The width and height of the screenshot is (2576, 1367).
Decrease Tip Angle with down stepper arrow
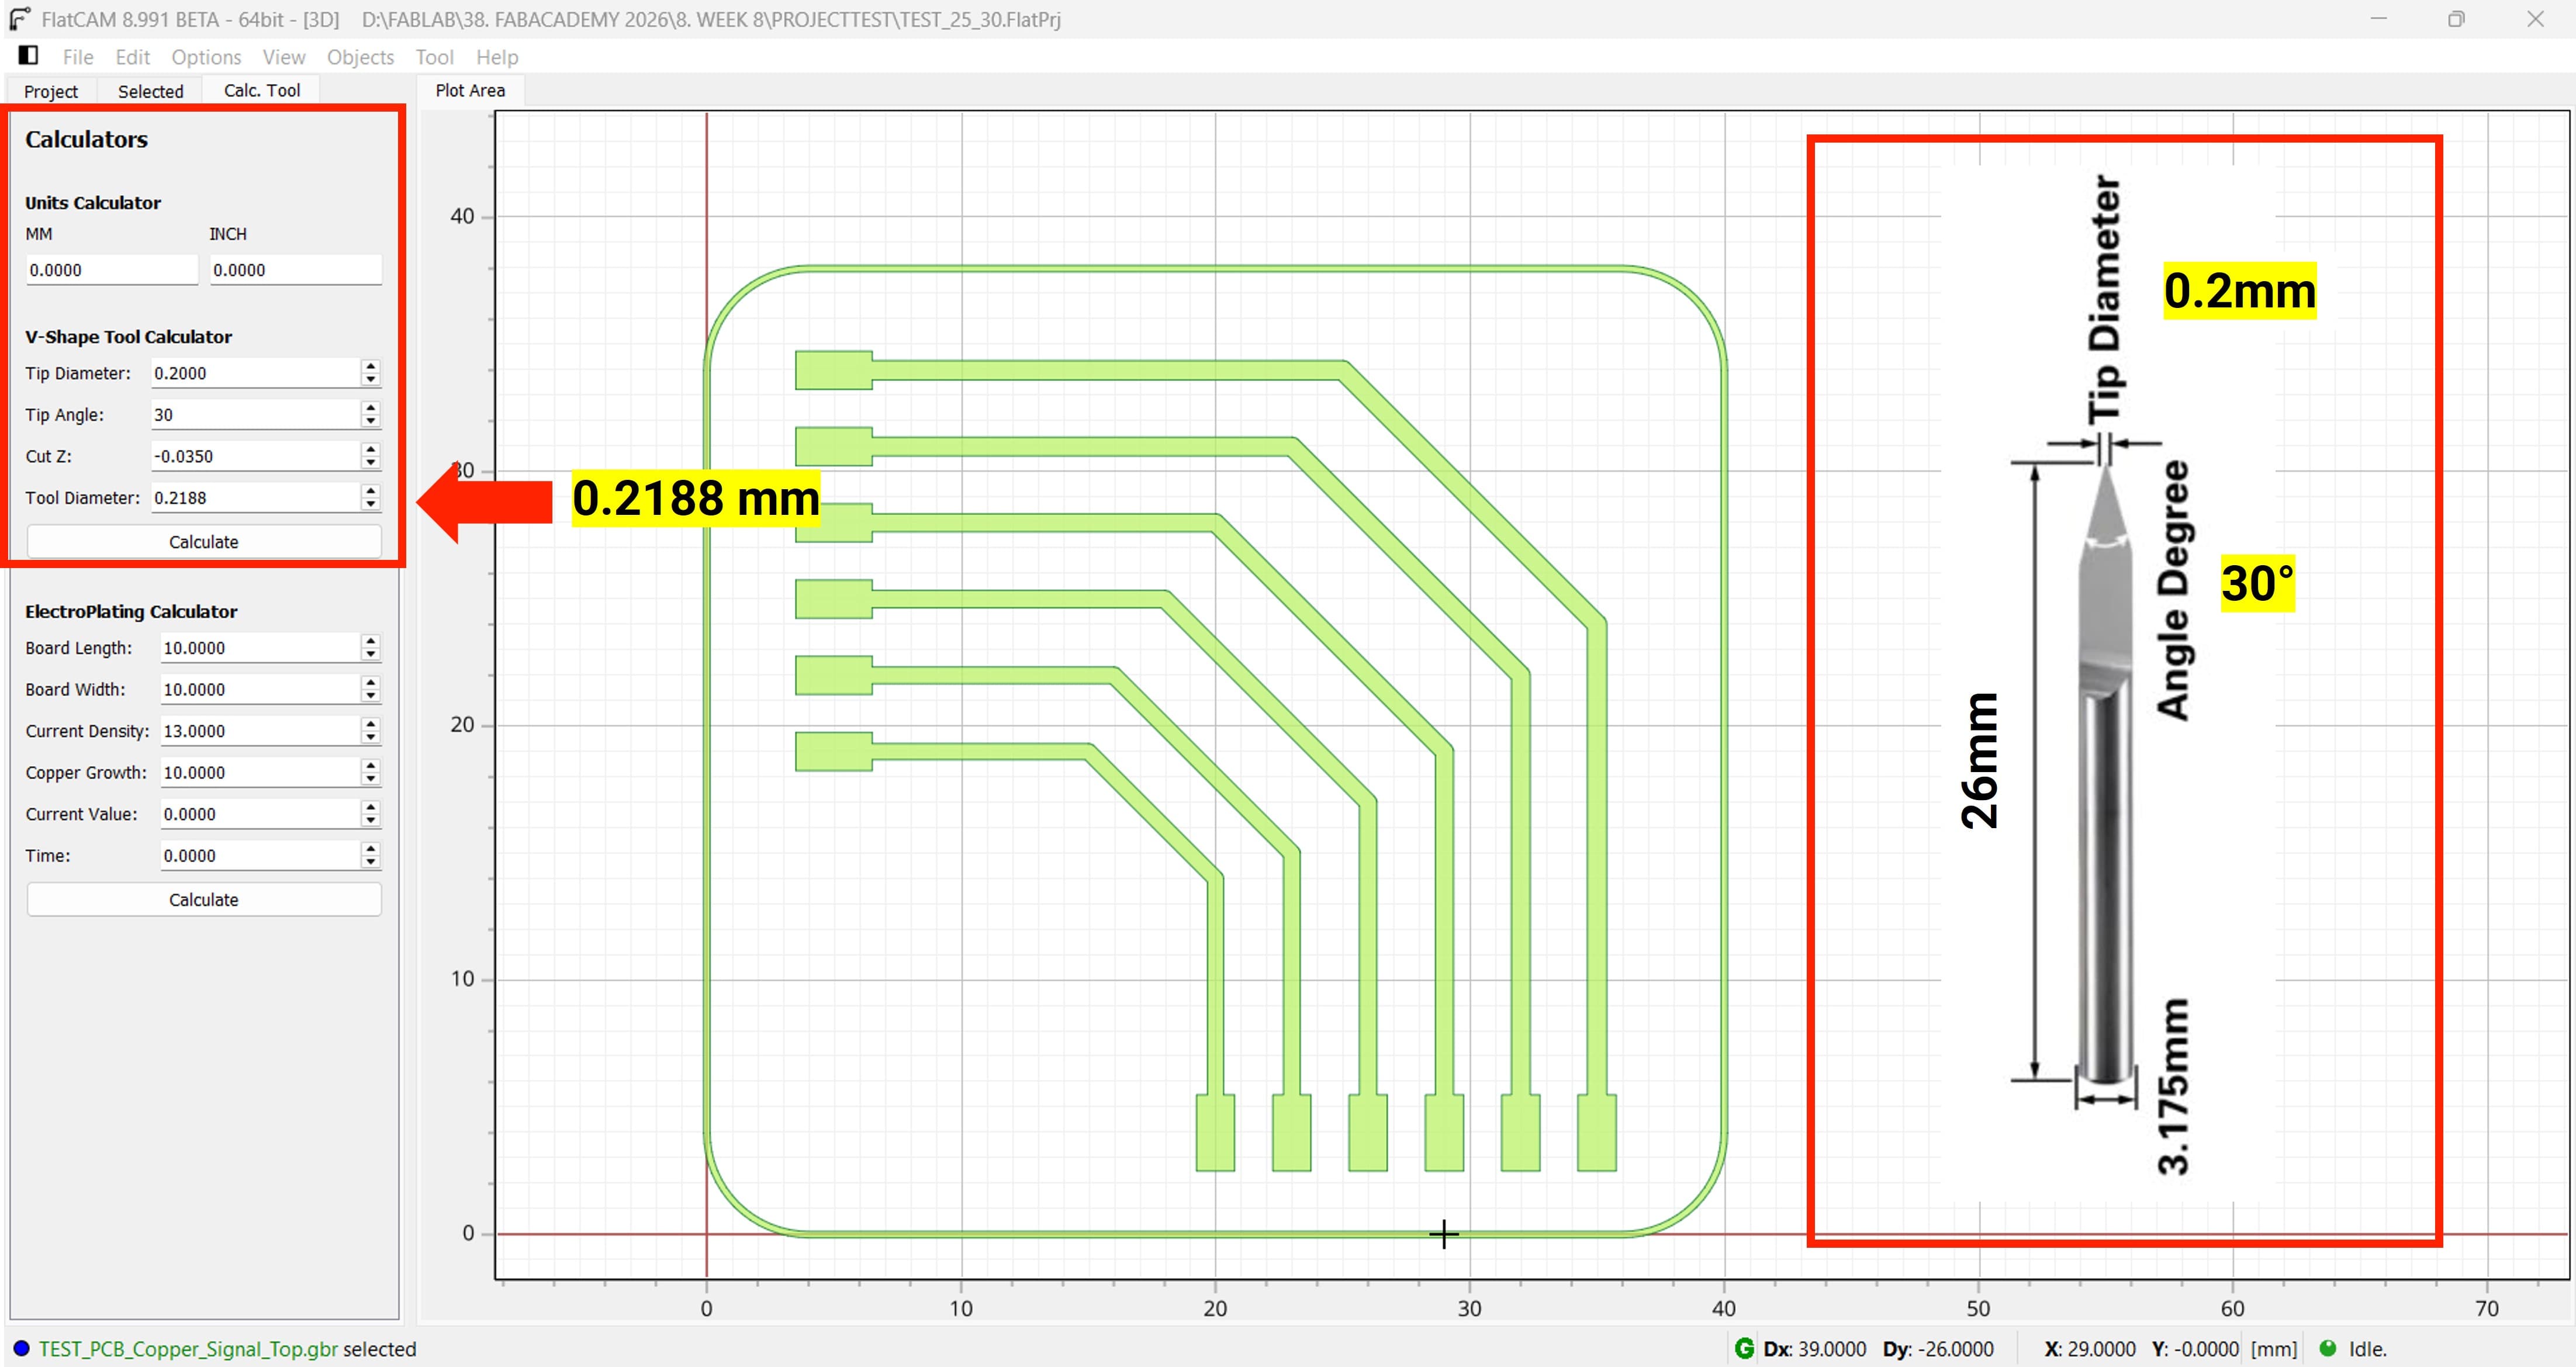[x=371, y=421]
